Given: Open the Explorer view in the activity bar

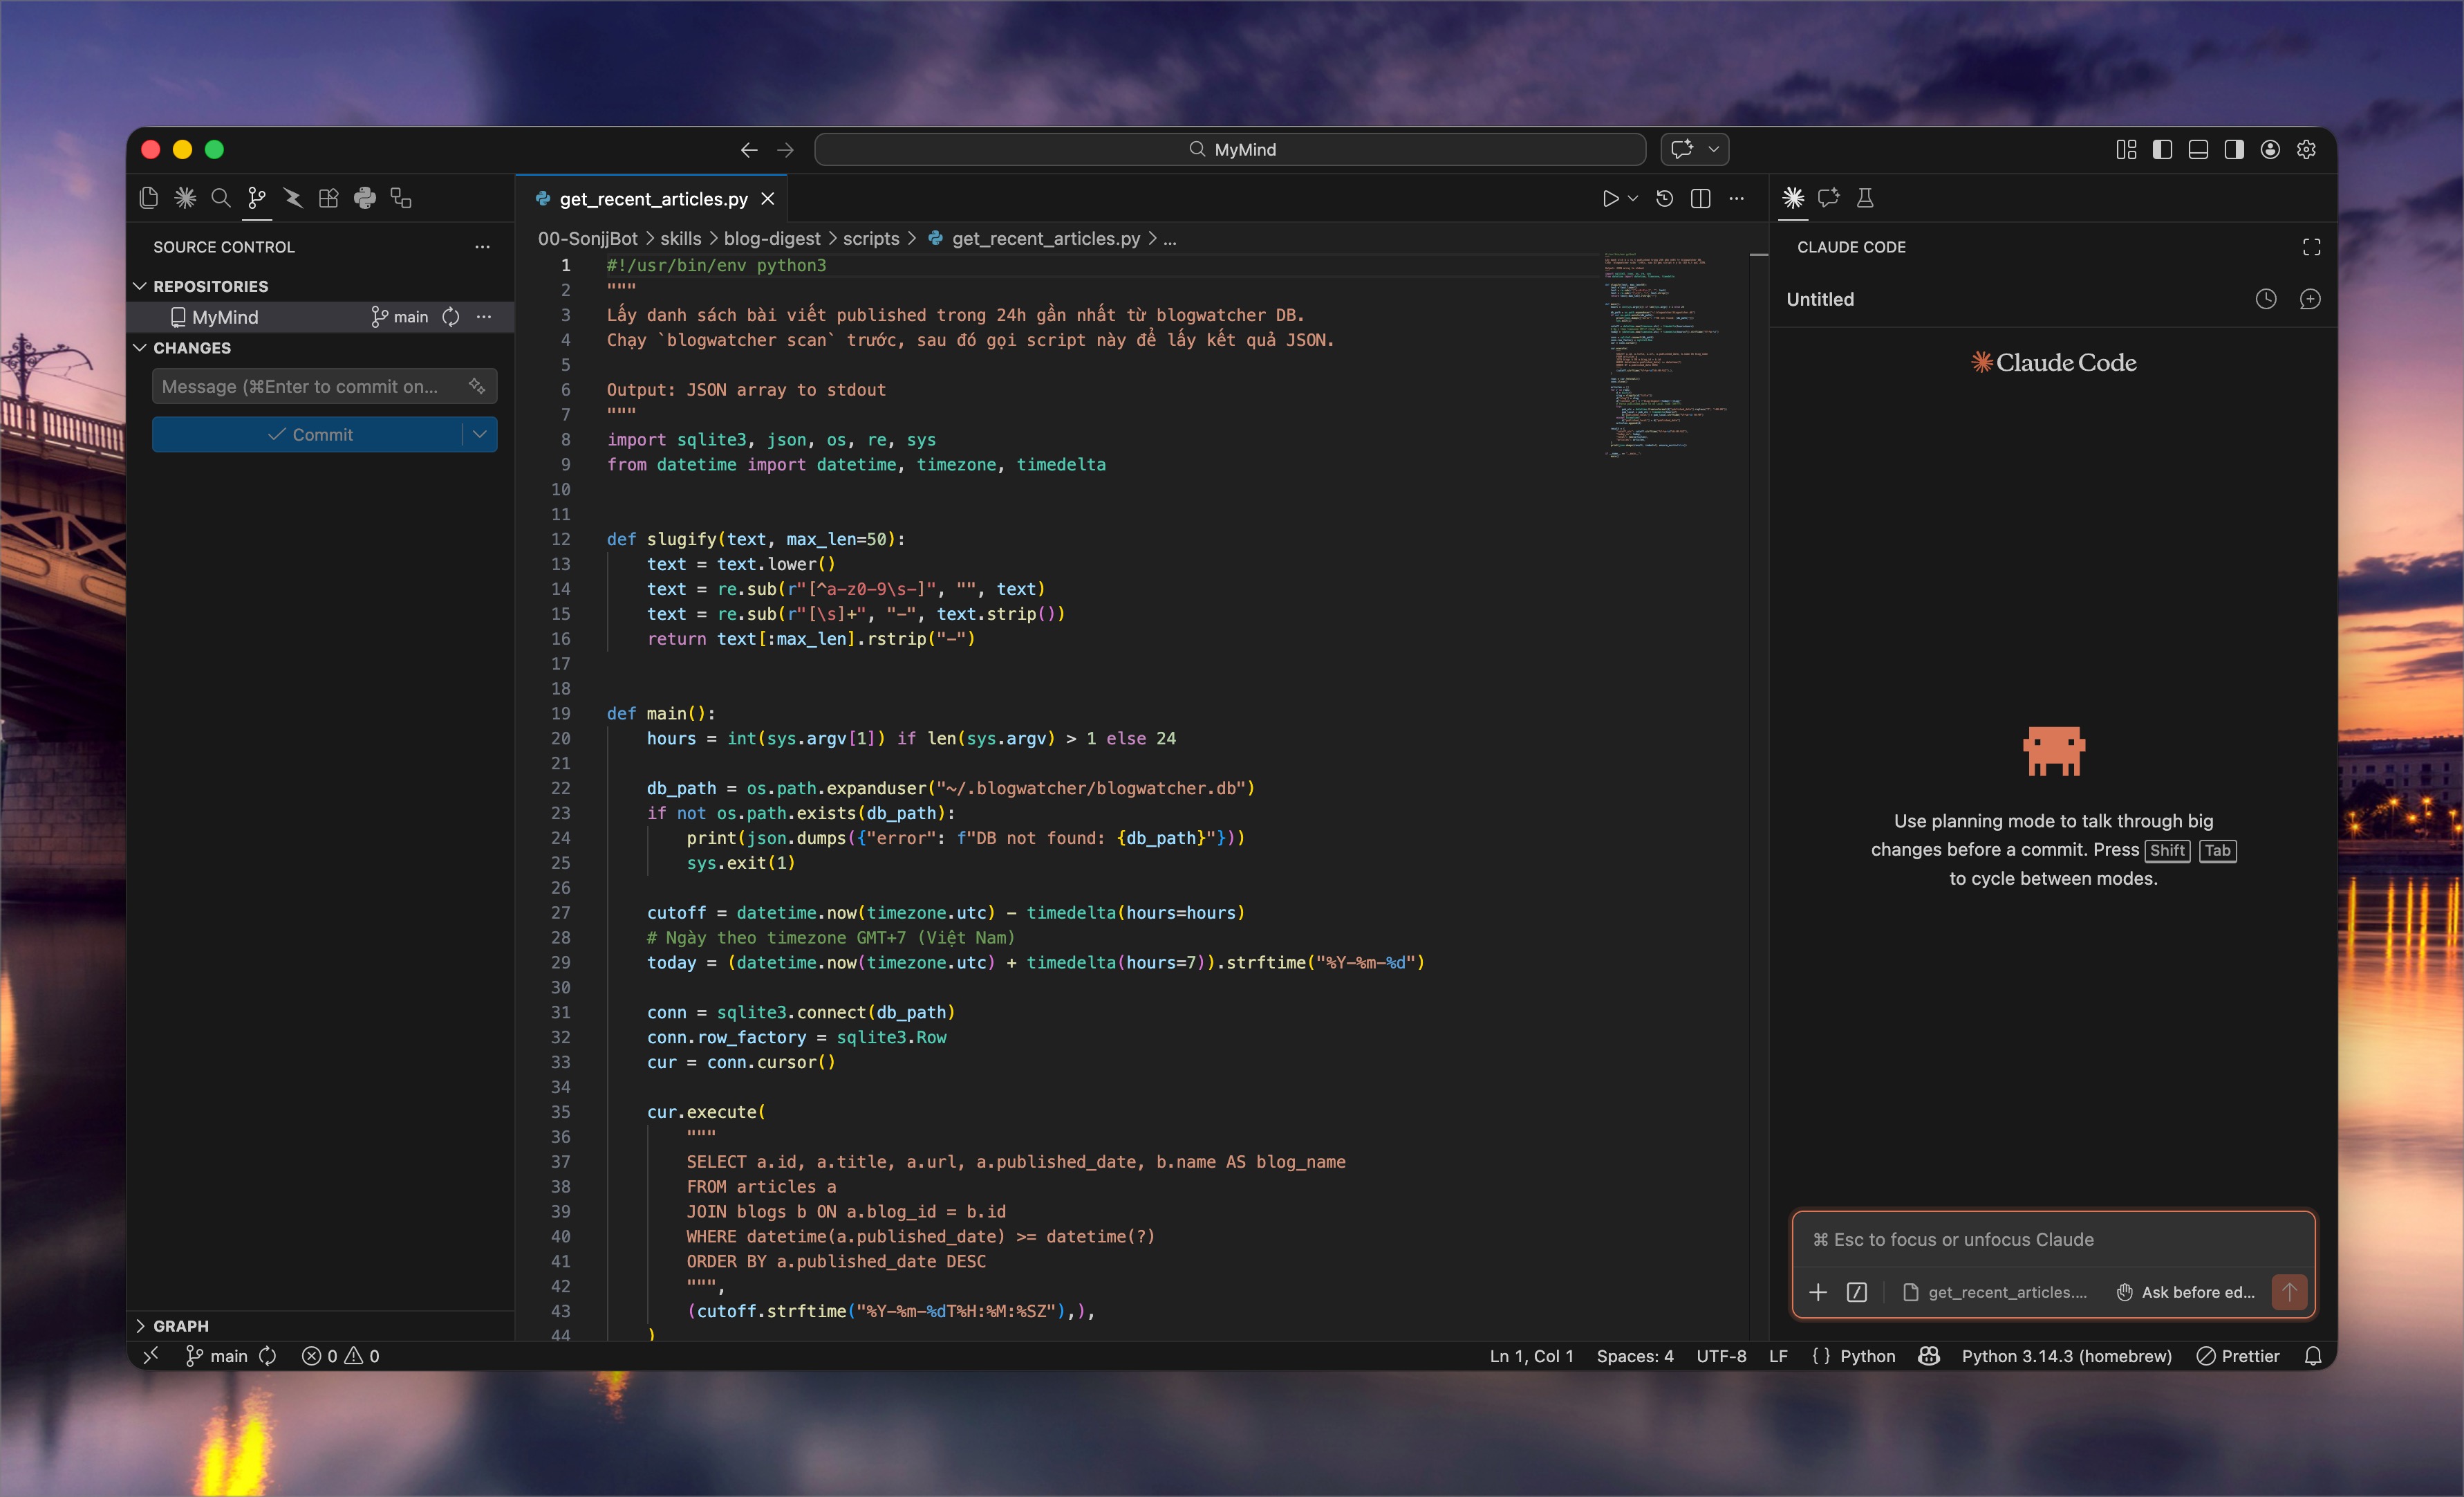Looking at the screenshot, I should [x=148, y=197].
